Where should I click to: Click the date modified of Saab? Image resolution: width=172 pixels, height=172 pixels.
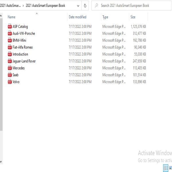[x=80, y=75]
